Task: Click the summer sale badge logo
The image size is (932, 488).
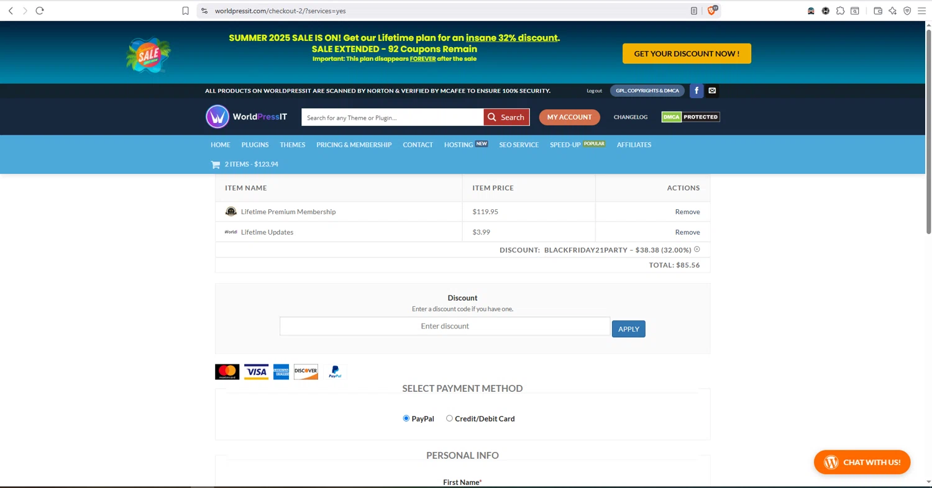Action: 148,55
